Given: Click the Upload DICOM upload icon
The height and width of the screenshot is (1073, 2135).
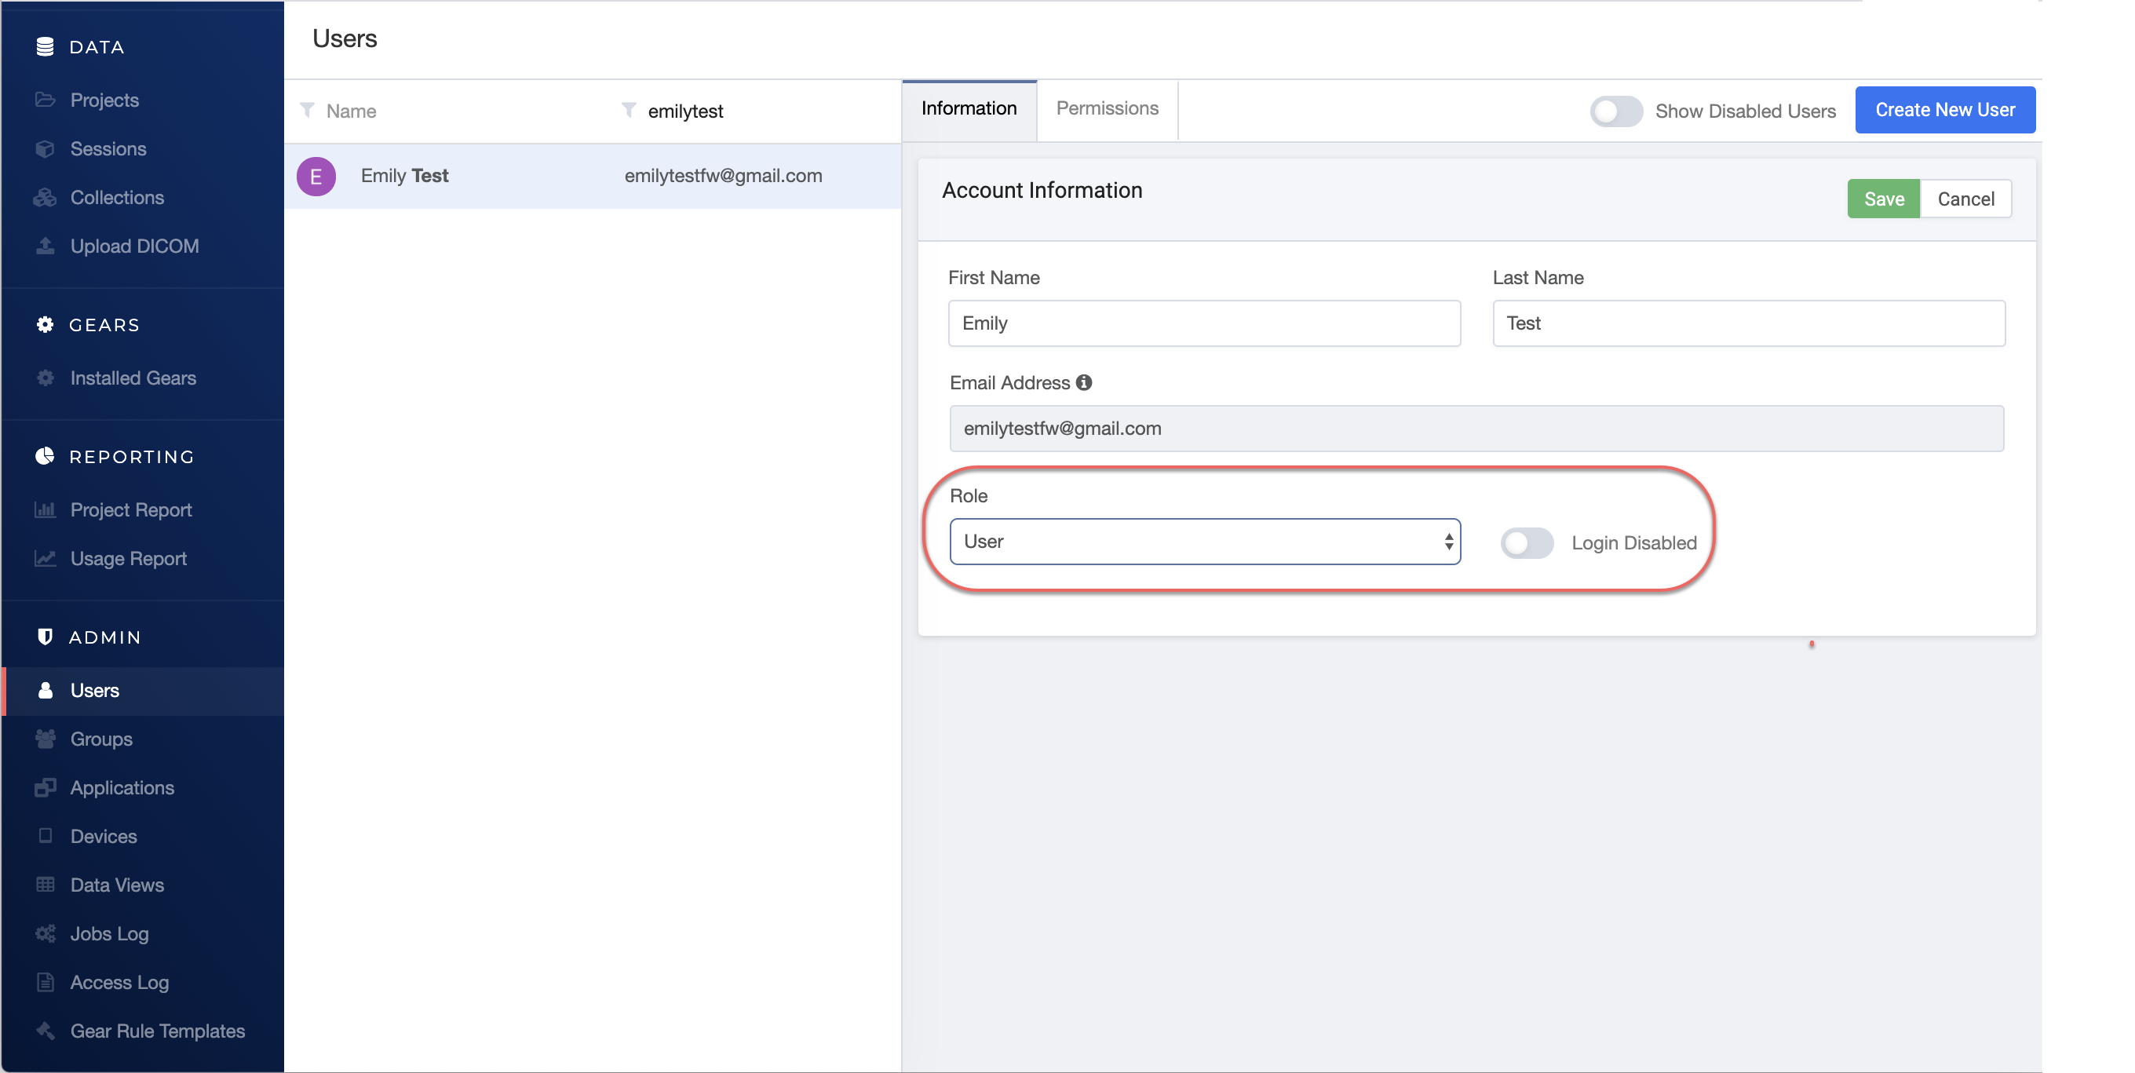Looking at the screenshot, I should [x=45, y=246].
